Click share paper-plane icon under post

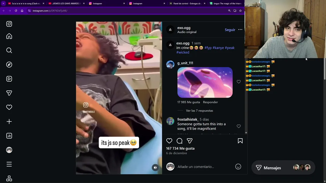[189, 141]
